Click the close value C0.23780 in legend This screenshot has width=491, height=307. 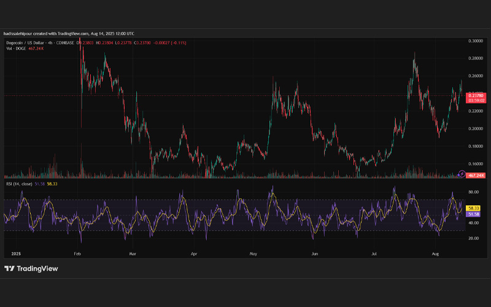[142, 43]
